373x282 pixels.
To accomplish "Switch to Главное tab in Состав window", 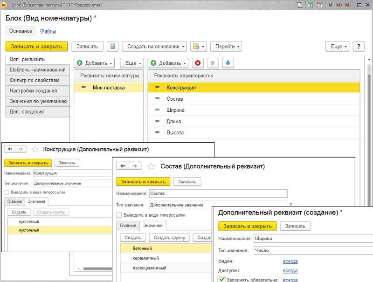I will coord(128,226).
